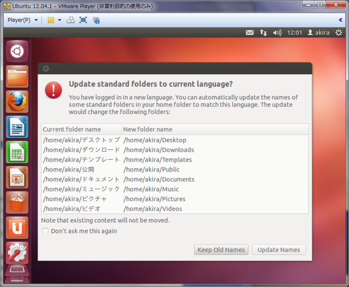Open LibreOffice Writer from launcher

pos(17,127)
